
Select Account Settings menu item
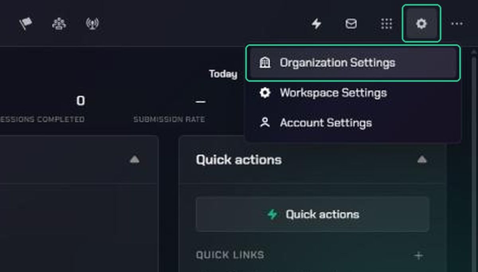coord(353,123)
